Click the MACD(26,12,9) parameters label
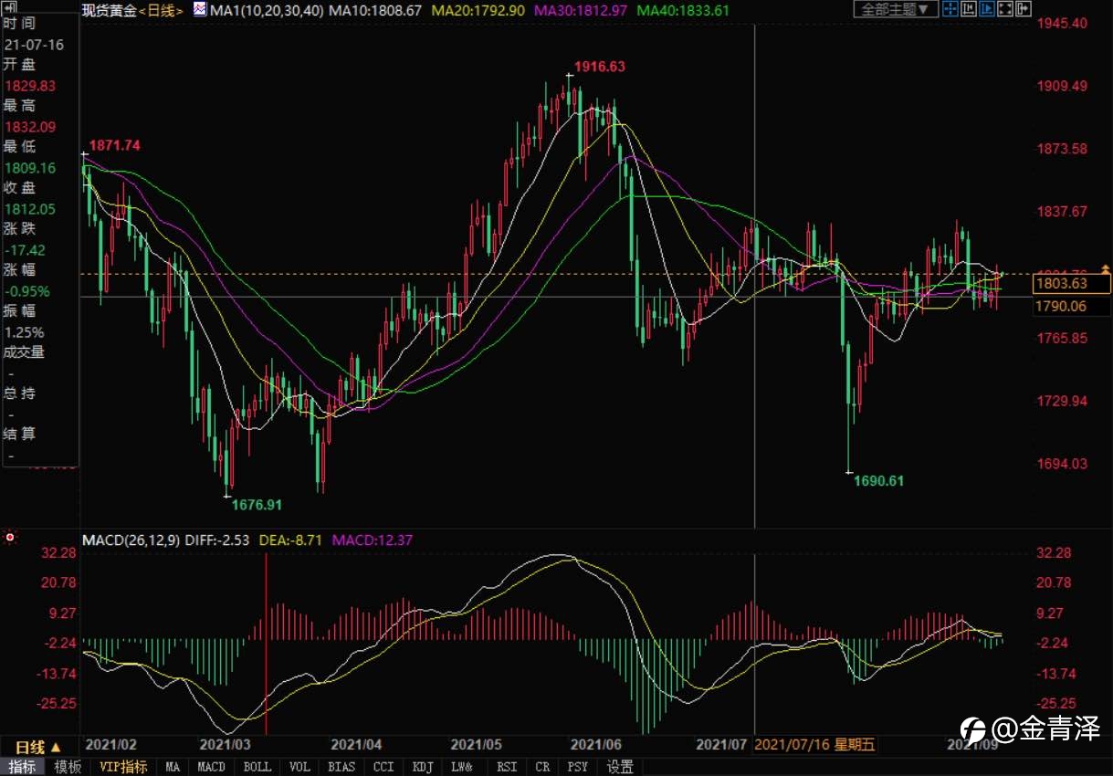The image size is (1113, 776). (x=131, y=540)
